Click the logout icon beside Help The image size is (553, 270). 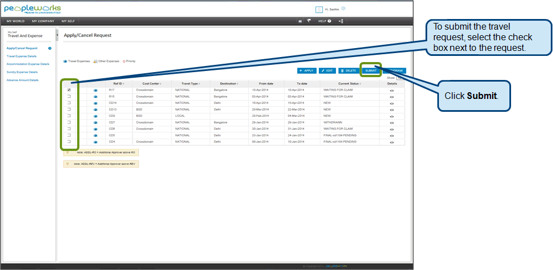[341, 21]
